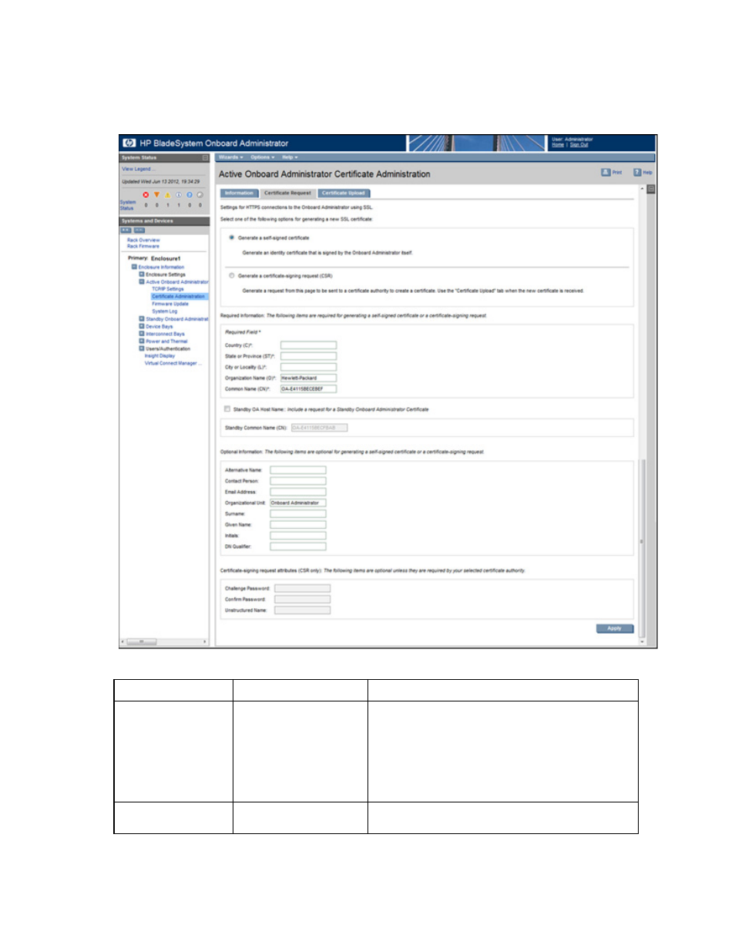Click the Organizational Unit field
This screenshot has width=735, height=952.
pos(298,503)
